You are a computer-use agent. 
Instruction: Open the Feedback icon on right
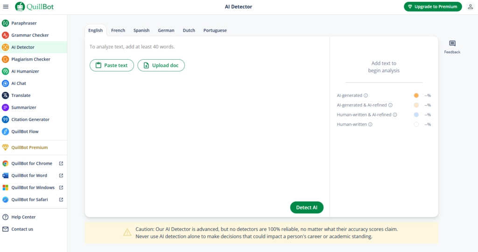pos(452,44)
